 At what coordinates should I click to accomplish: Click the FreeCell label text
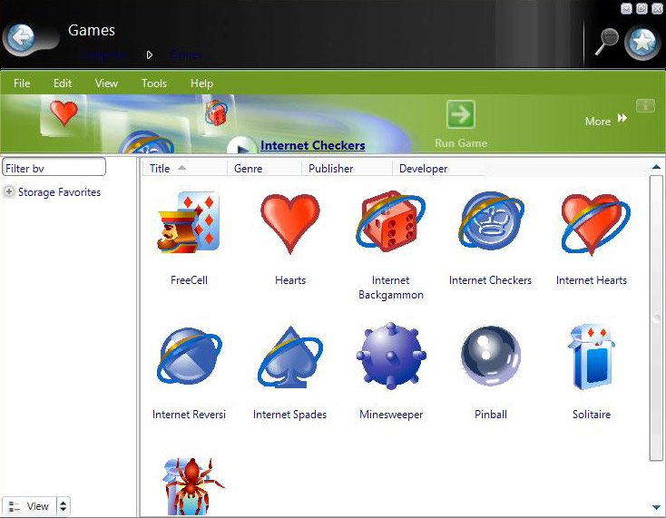(189, 280)
